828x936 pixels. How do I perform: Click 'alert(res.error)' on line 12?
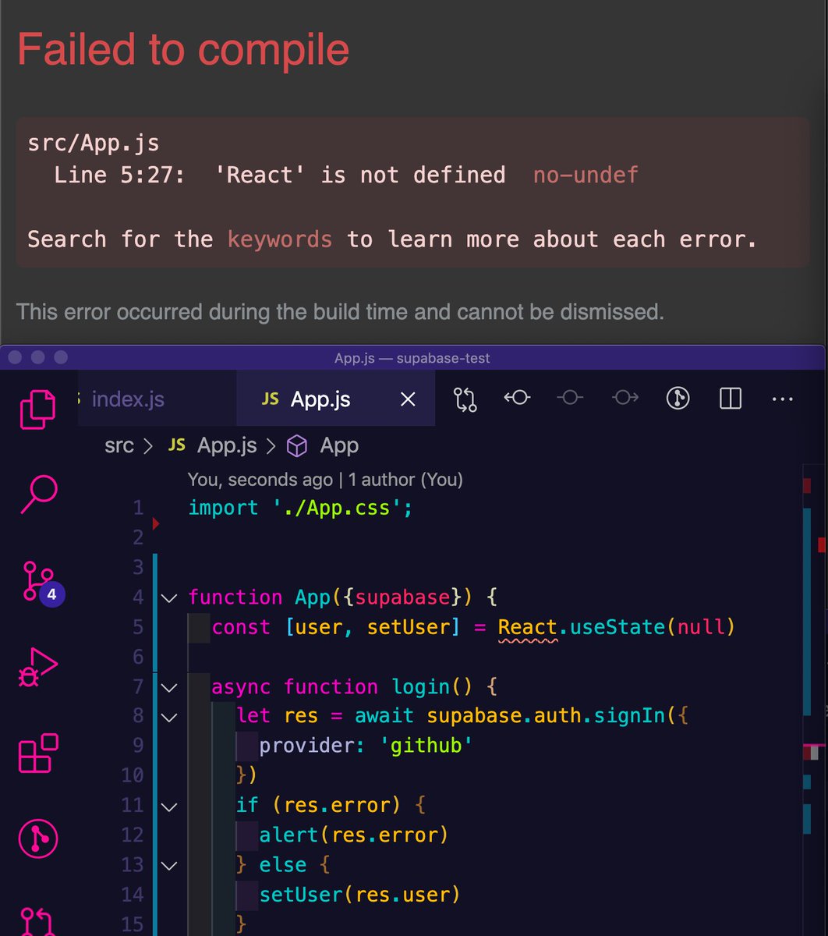click(354, 835)
